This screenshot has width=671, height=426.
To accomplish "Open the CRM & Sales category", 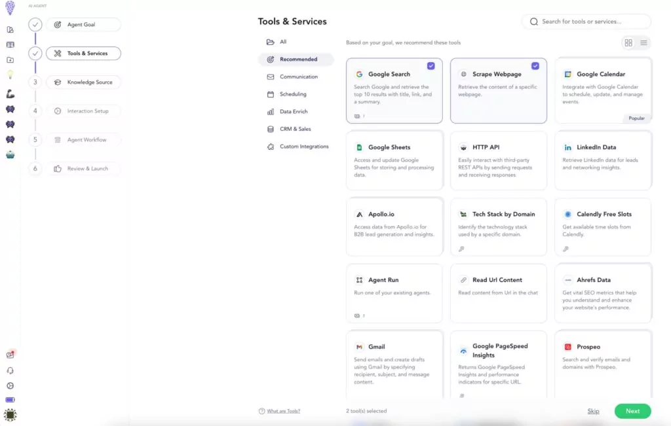I will [x=296, y=129].
